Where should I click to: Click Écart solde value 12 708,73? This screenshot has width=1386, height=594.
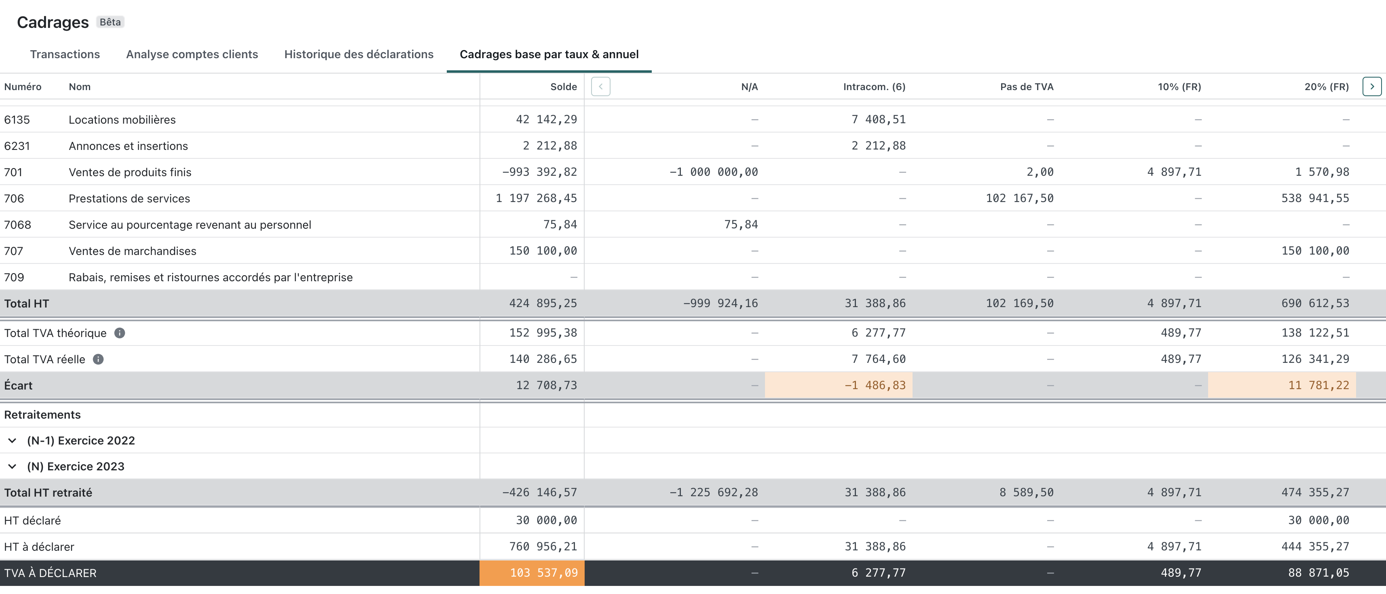546,385
